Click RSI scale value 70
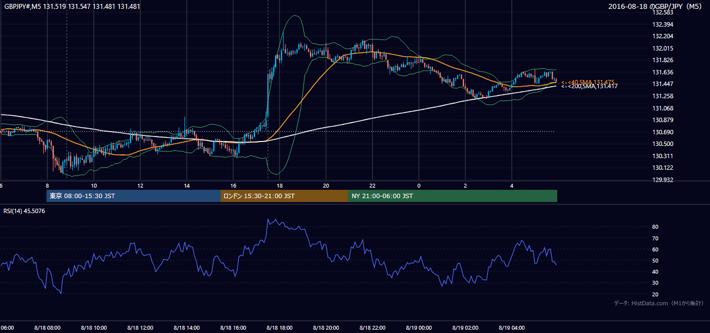The height and width of the screenshot is (333, 710). tap(655, 238)
